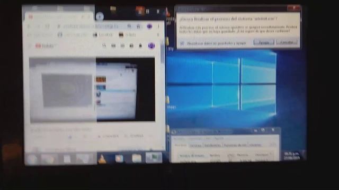Click the like thumbs-up under the video

70,137
